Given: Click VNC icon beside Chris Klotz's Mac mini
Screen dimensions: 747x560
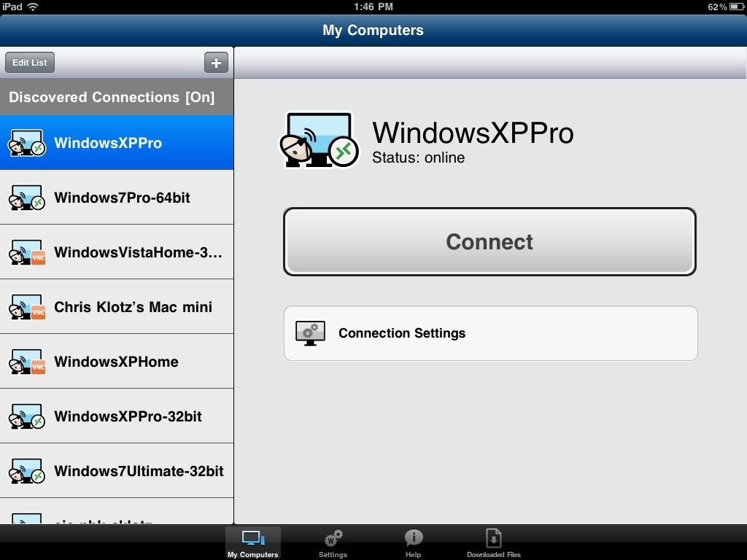Looking at the screenshot, I should click(27, 307).
